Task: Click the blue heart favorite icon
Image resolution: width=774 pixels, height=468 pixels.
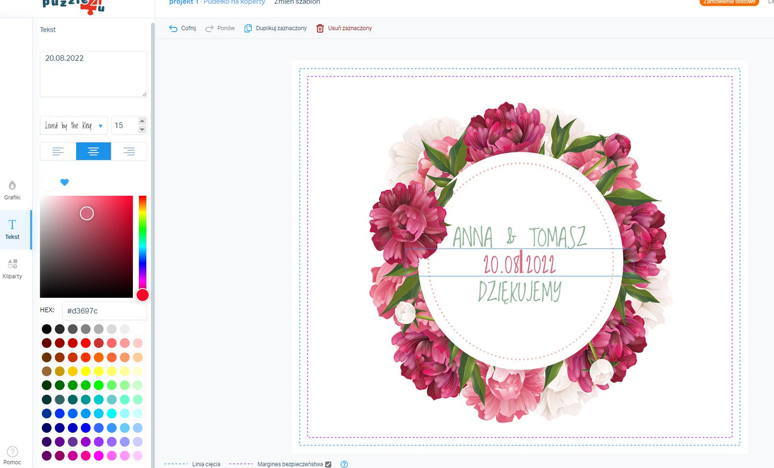Action: point(64,182)
